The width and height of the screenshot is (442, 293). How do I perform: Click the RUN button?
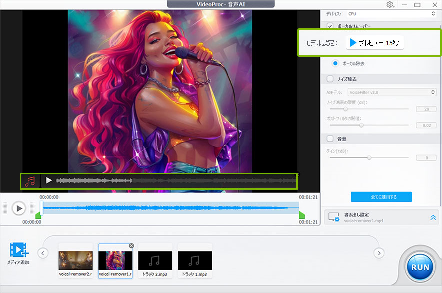420,267
